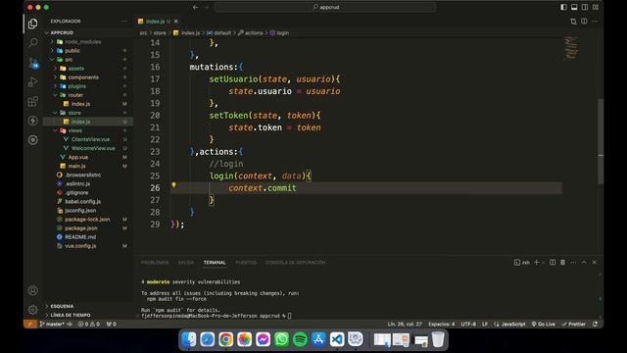Open Spotify from the Dock
This screenshot has width=627, height=353.
pyautogui.click(x=300, y=339)
